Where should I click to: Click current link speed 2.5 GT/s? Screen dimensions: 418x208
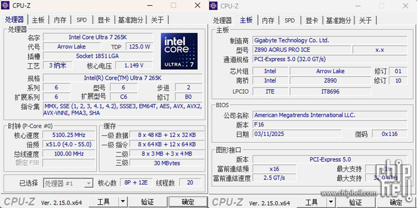[x=274, y=178]
